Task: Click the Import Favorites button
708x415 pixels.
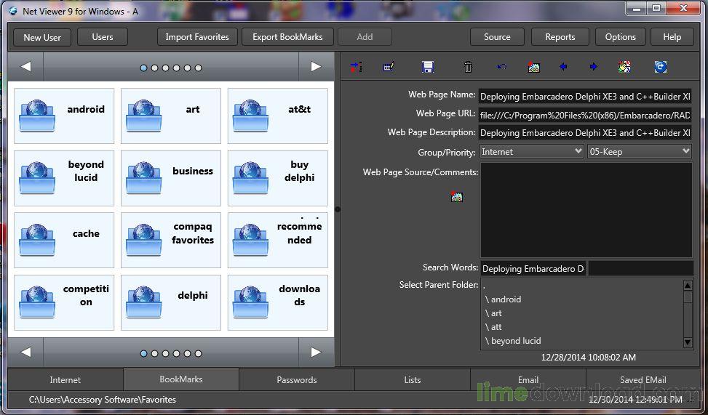Action: pos(197,37)
